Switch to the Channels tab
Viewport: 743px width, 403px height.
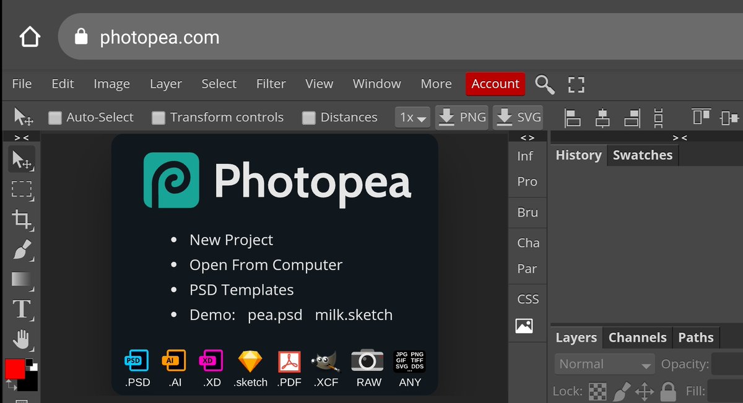pyautogui.click(x=637, y=337)
